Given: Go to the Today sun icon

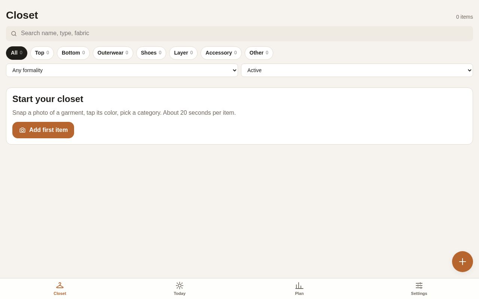Looking at the screenshot, I should point(180,286).
